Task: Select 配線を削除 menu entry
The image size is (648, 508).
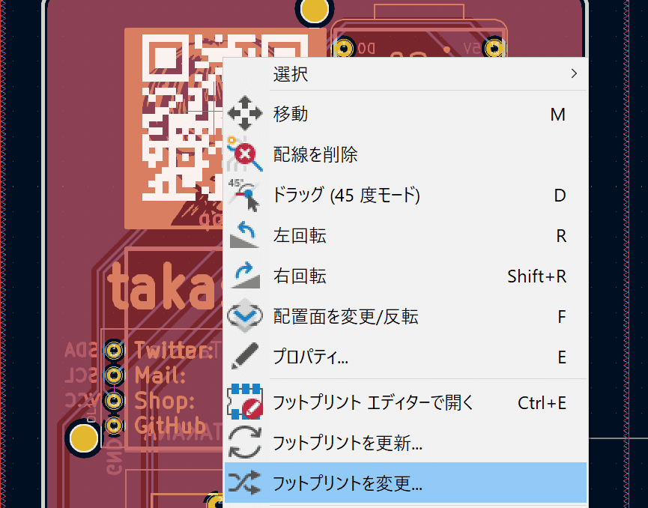Action: [405, 154]
